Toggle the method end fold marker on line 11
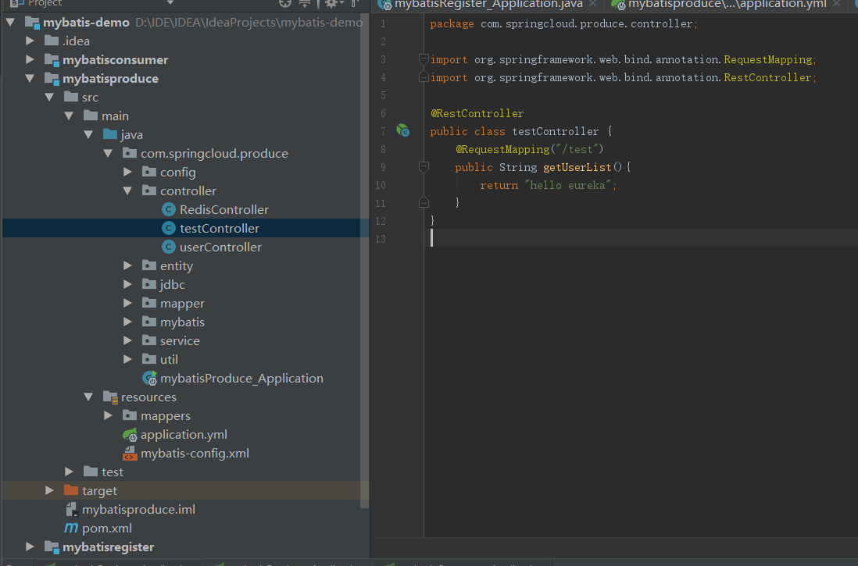Viewport: 858px width, 566px height. [424, 204]
